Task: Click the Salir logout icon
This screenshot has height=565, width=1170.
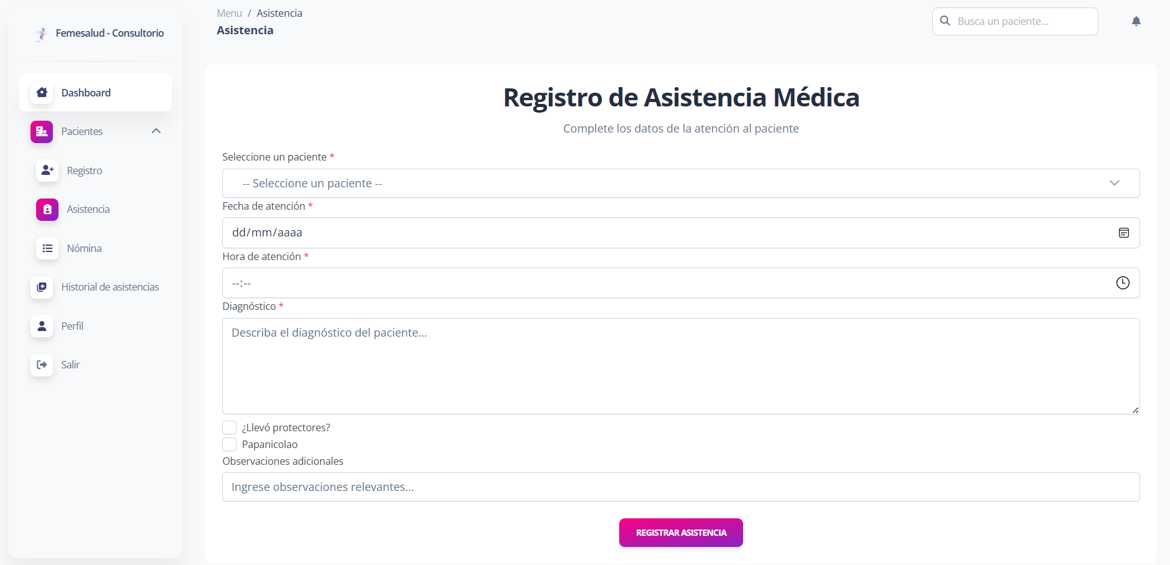Action: [42, 365]
